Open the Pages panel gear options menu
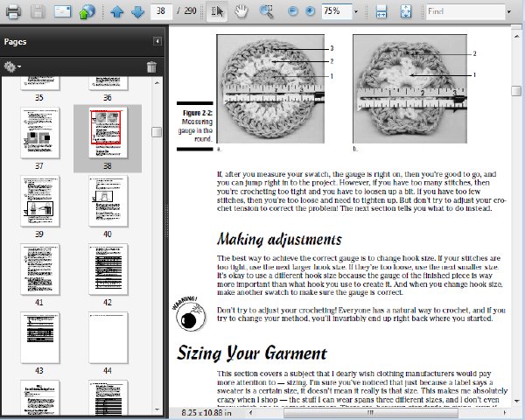 pos(12,66)
